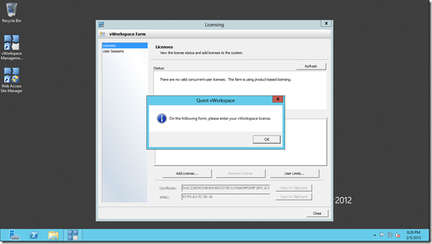Open File Explorer from the taskbar

tap(54, 235)
